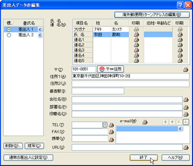Toggle print icon next to e-mail label

click(145, 122)
